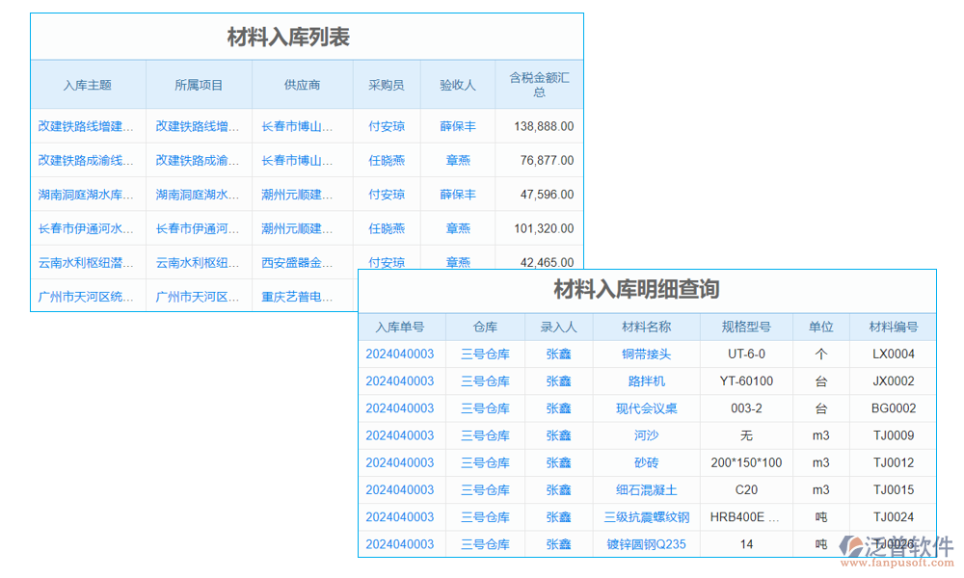Click 入库单号 2024040003 top entry
The width and height of the screenshot is (964, 578).
tap(401, 354)
